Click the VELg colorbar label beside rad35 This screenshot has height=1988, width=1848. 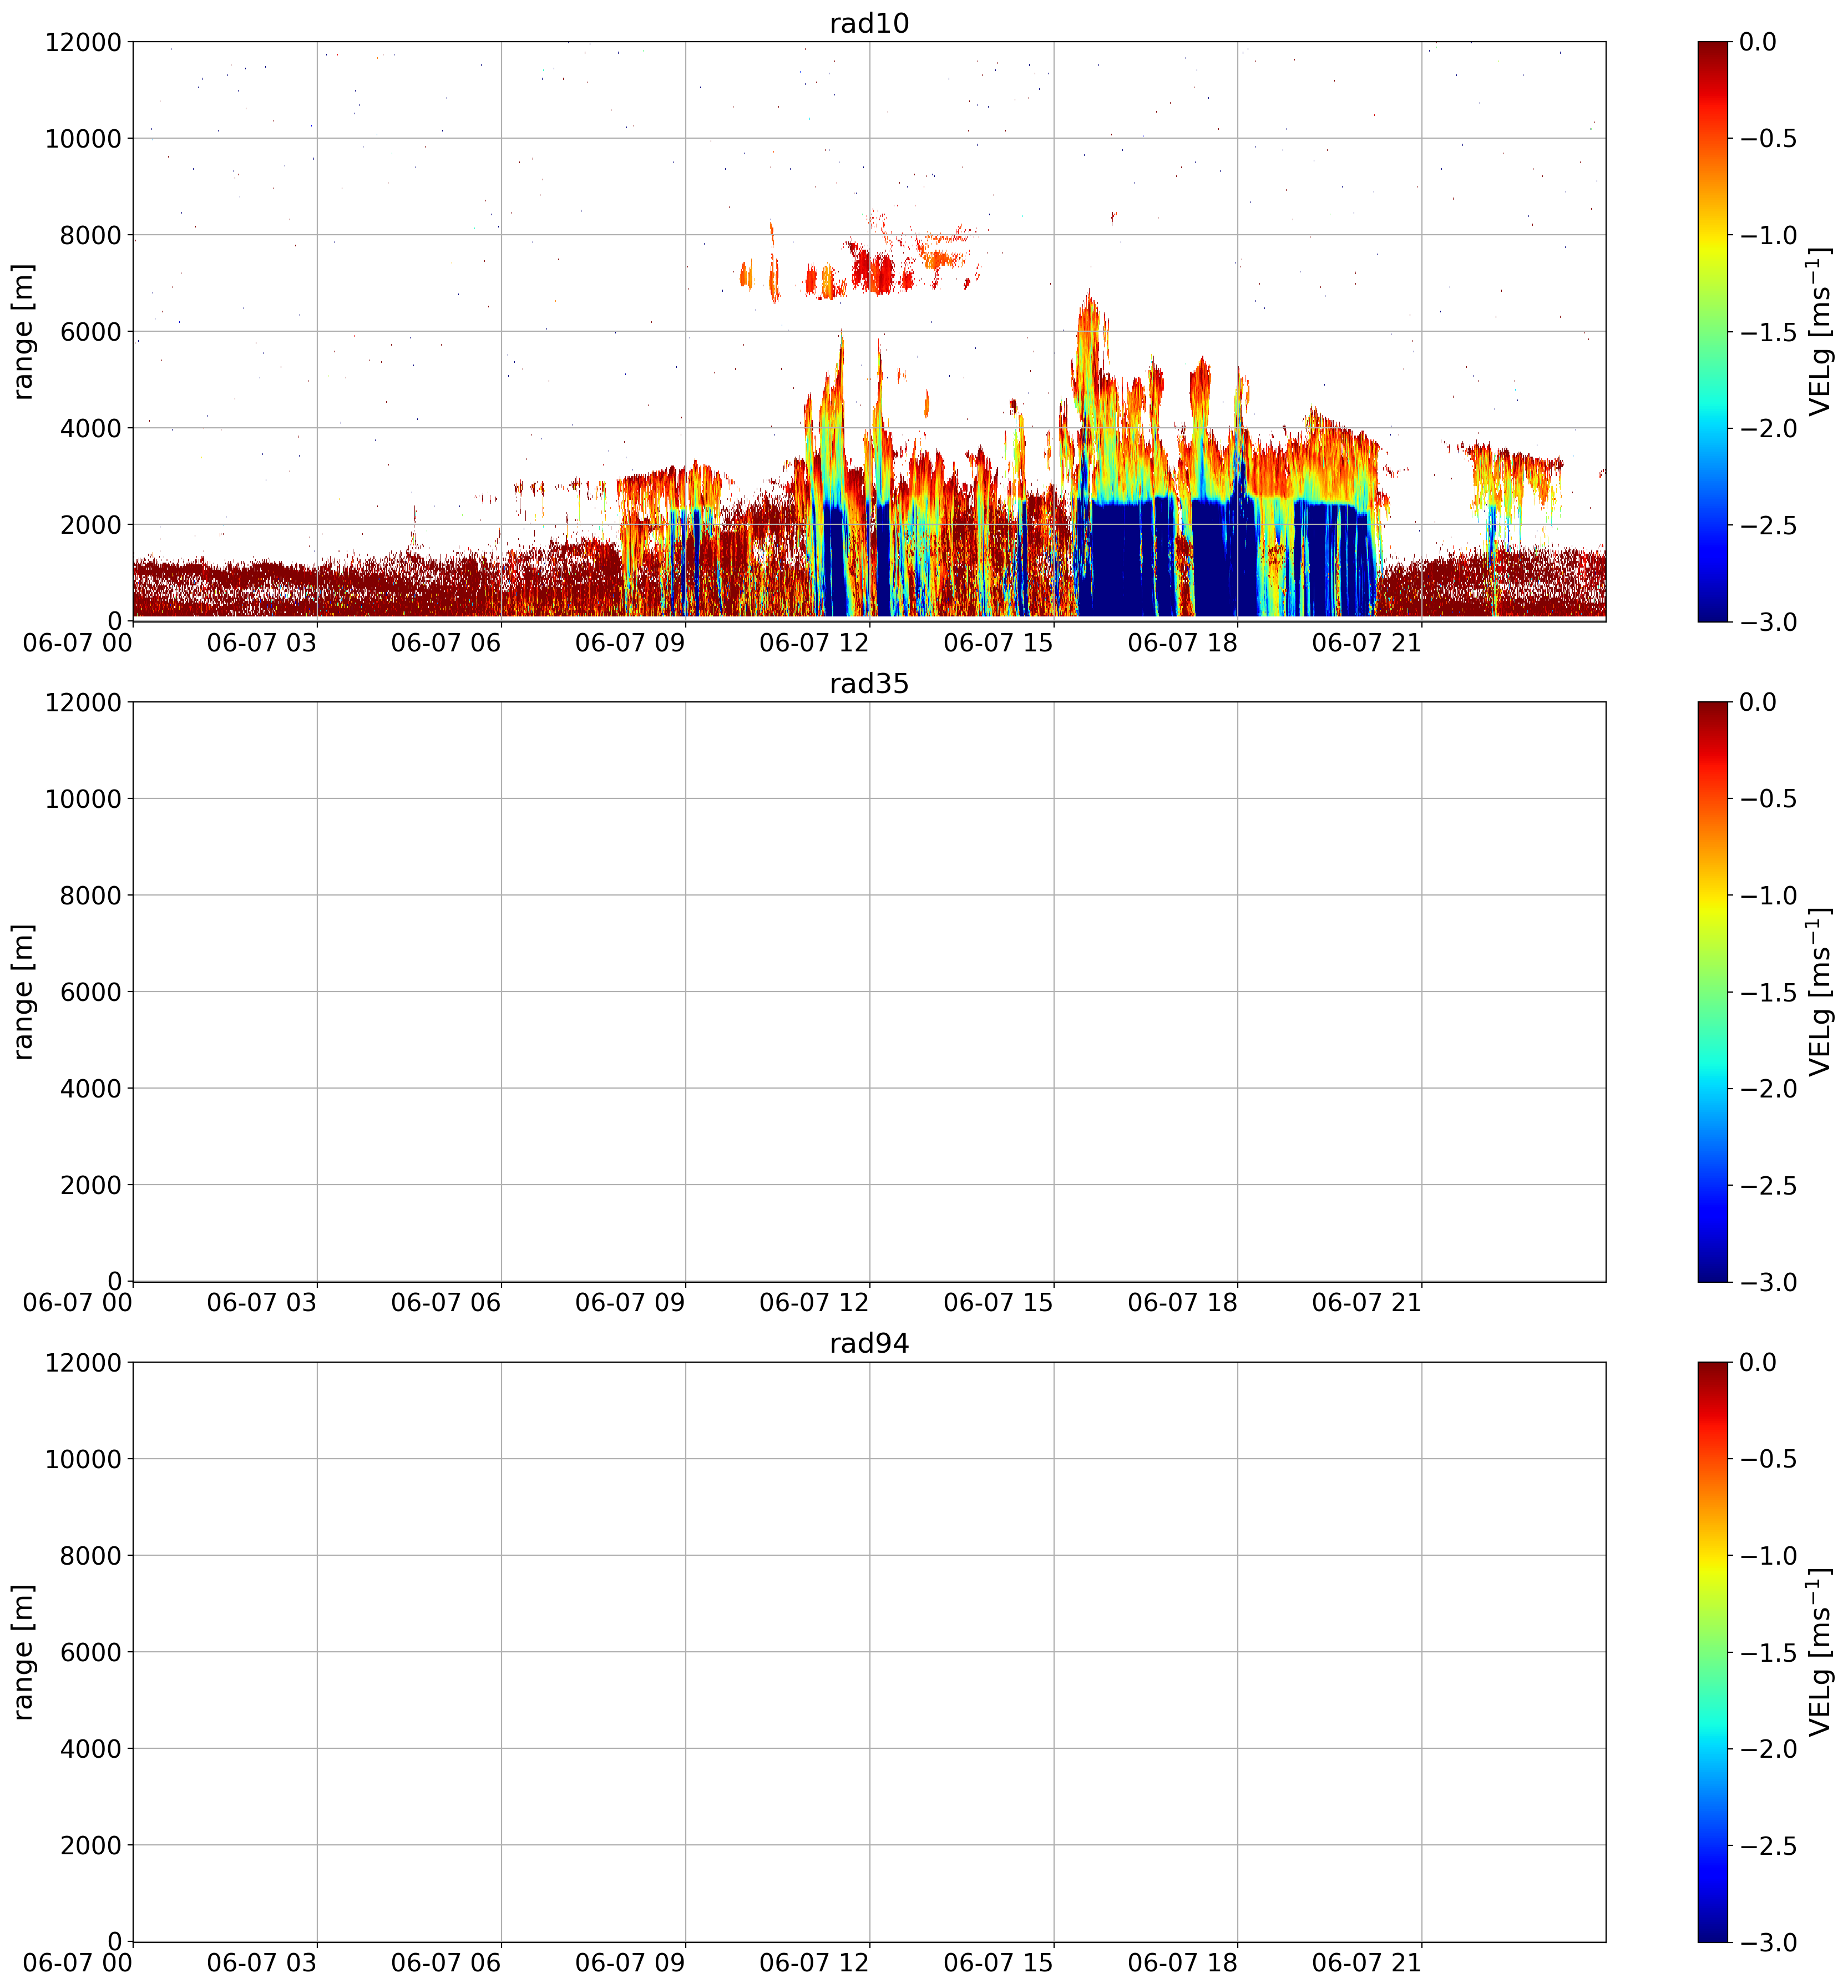pos(1820,991)
